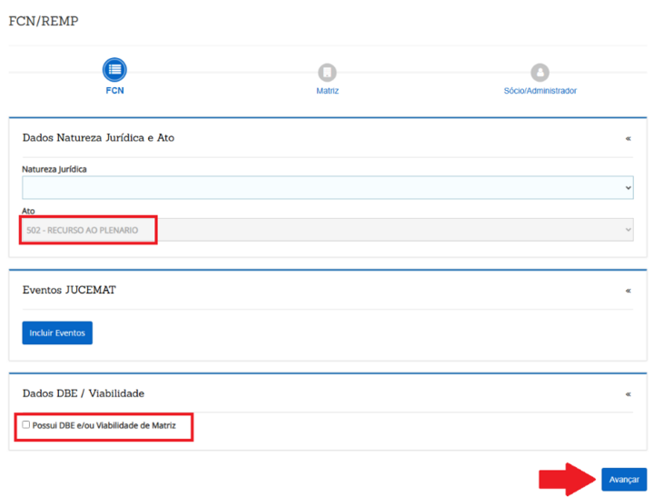Screen dimensions: 654x497
Task: Collapse the Dados Natureza Jurídica e Ato panel
Action: (x=628, y=138)
